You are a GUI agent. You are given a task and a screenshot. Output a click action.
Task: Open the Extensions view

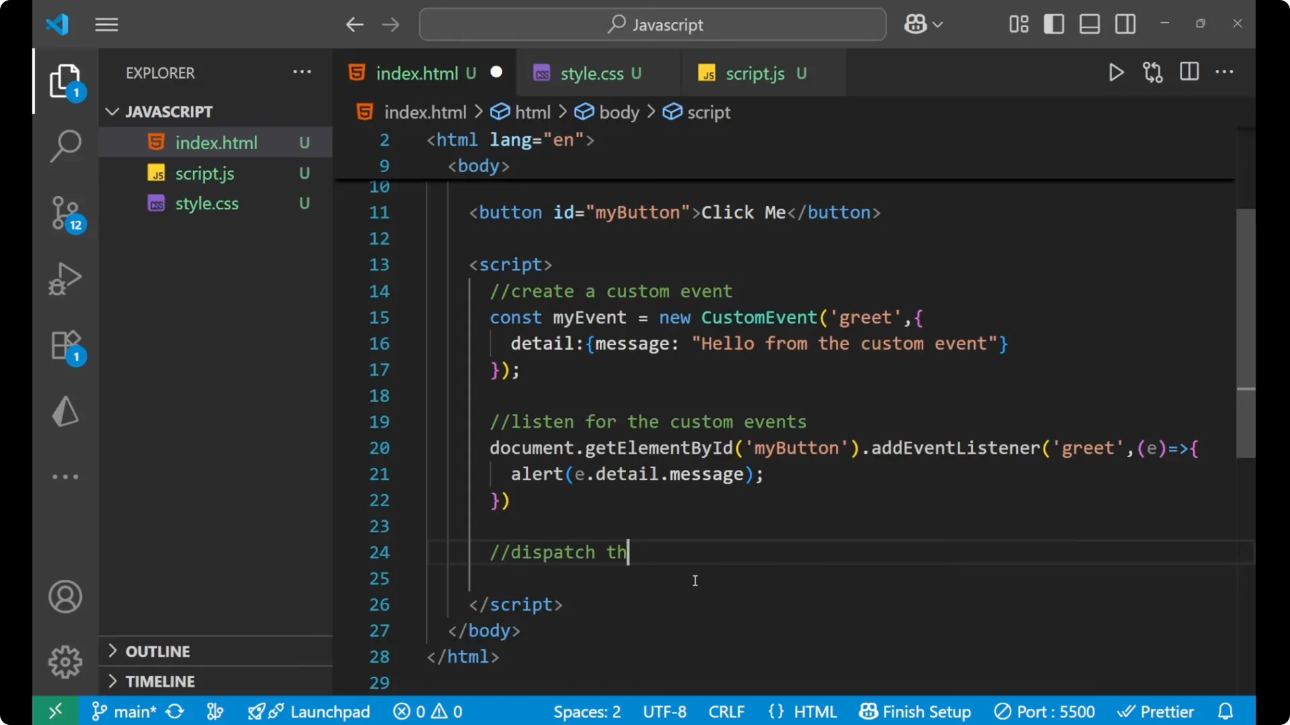[65, 346]
